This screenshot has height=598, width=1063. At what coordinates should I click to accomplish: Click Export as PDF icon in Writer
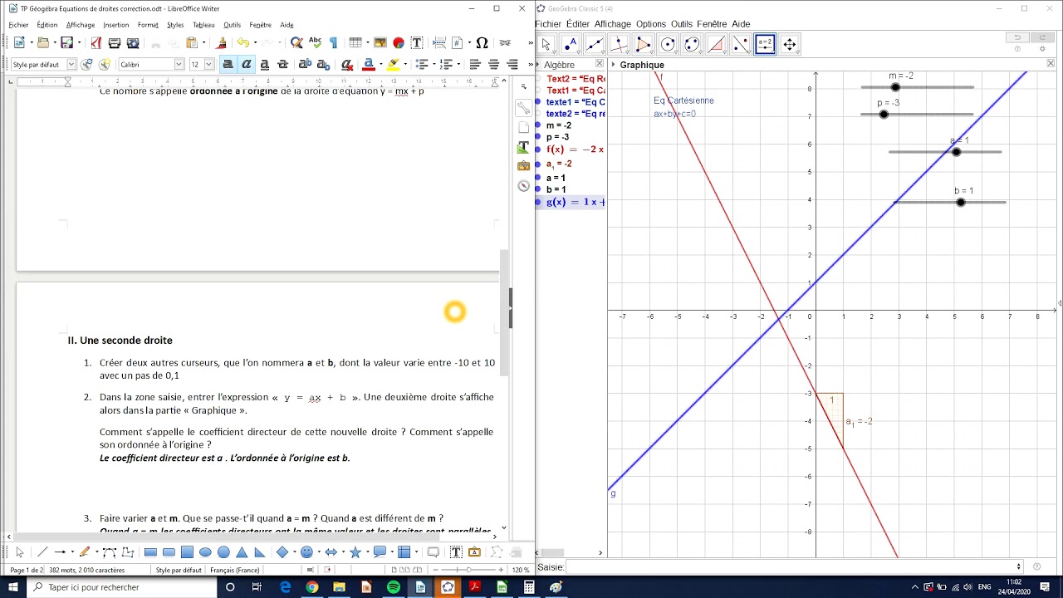[96, 43]
